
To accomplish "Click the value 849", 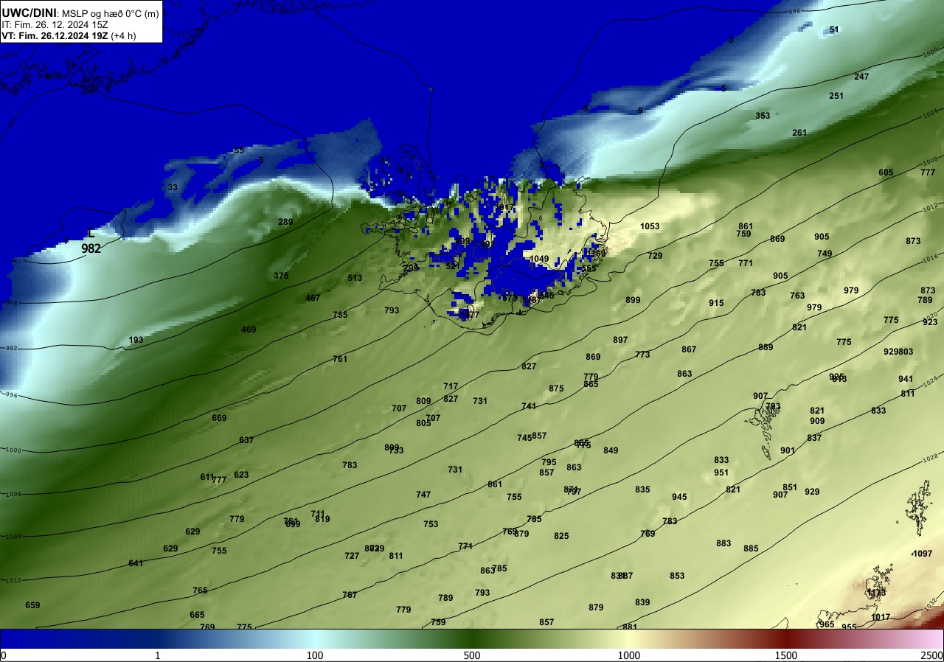I will click(611, 450).
